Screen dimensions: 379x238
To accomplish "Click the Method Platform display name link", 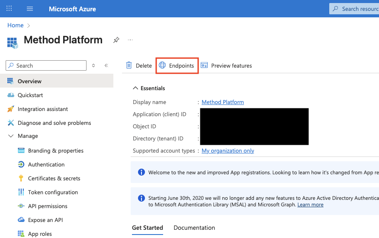I will pyautogui.click(x=223, y=102).
